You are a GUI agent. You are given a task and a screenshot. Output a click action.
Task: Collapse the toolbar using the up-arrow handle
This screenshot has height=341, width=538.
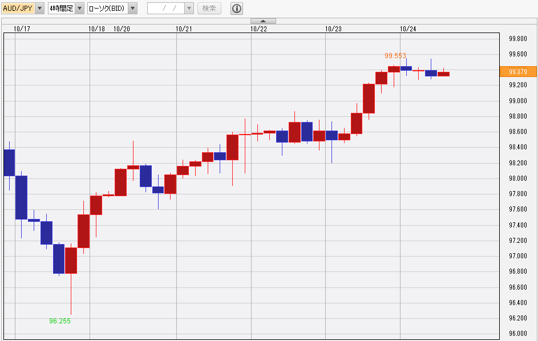tap(263, 21)
